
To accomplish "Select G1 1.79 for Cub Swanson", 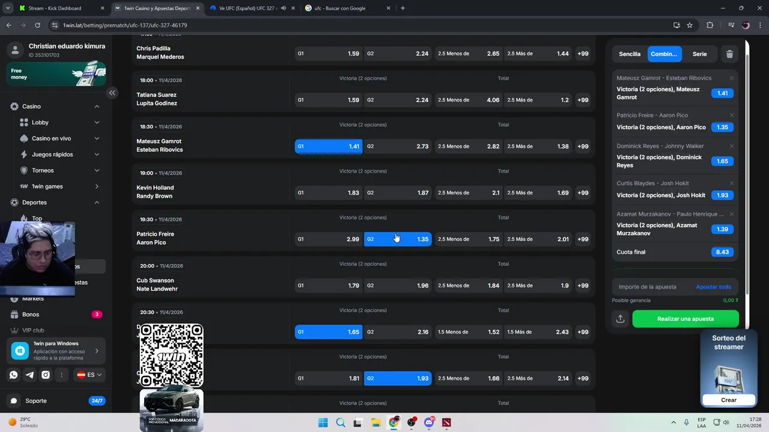I will (329, 286).
